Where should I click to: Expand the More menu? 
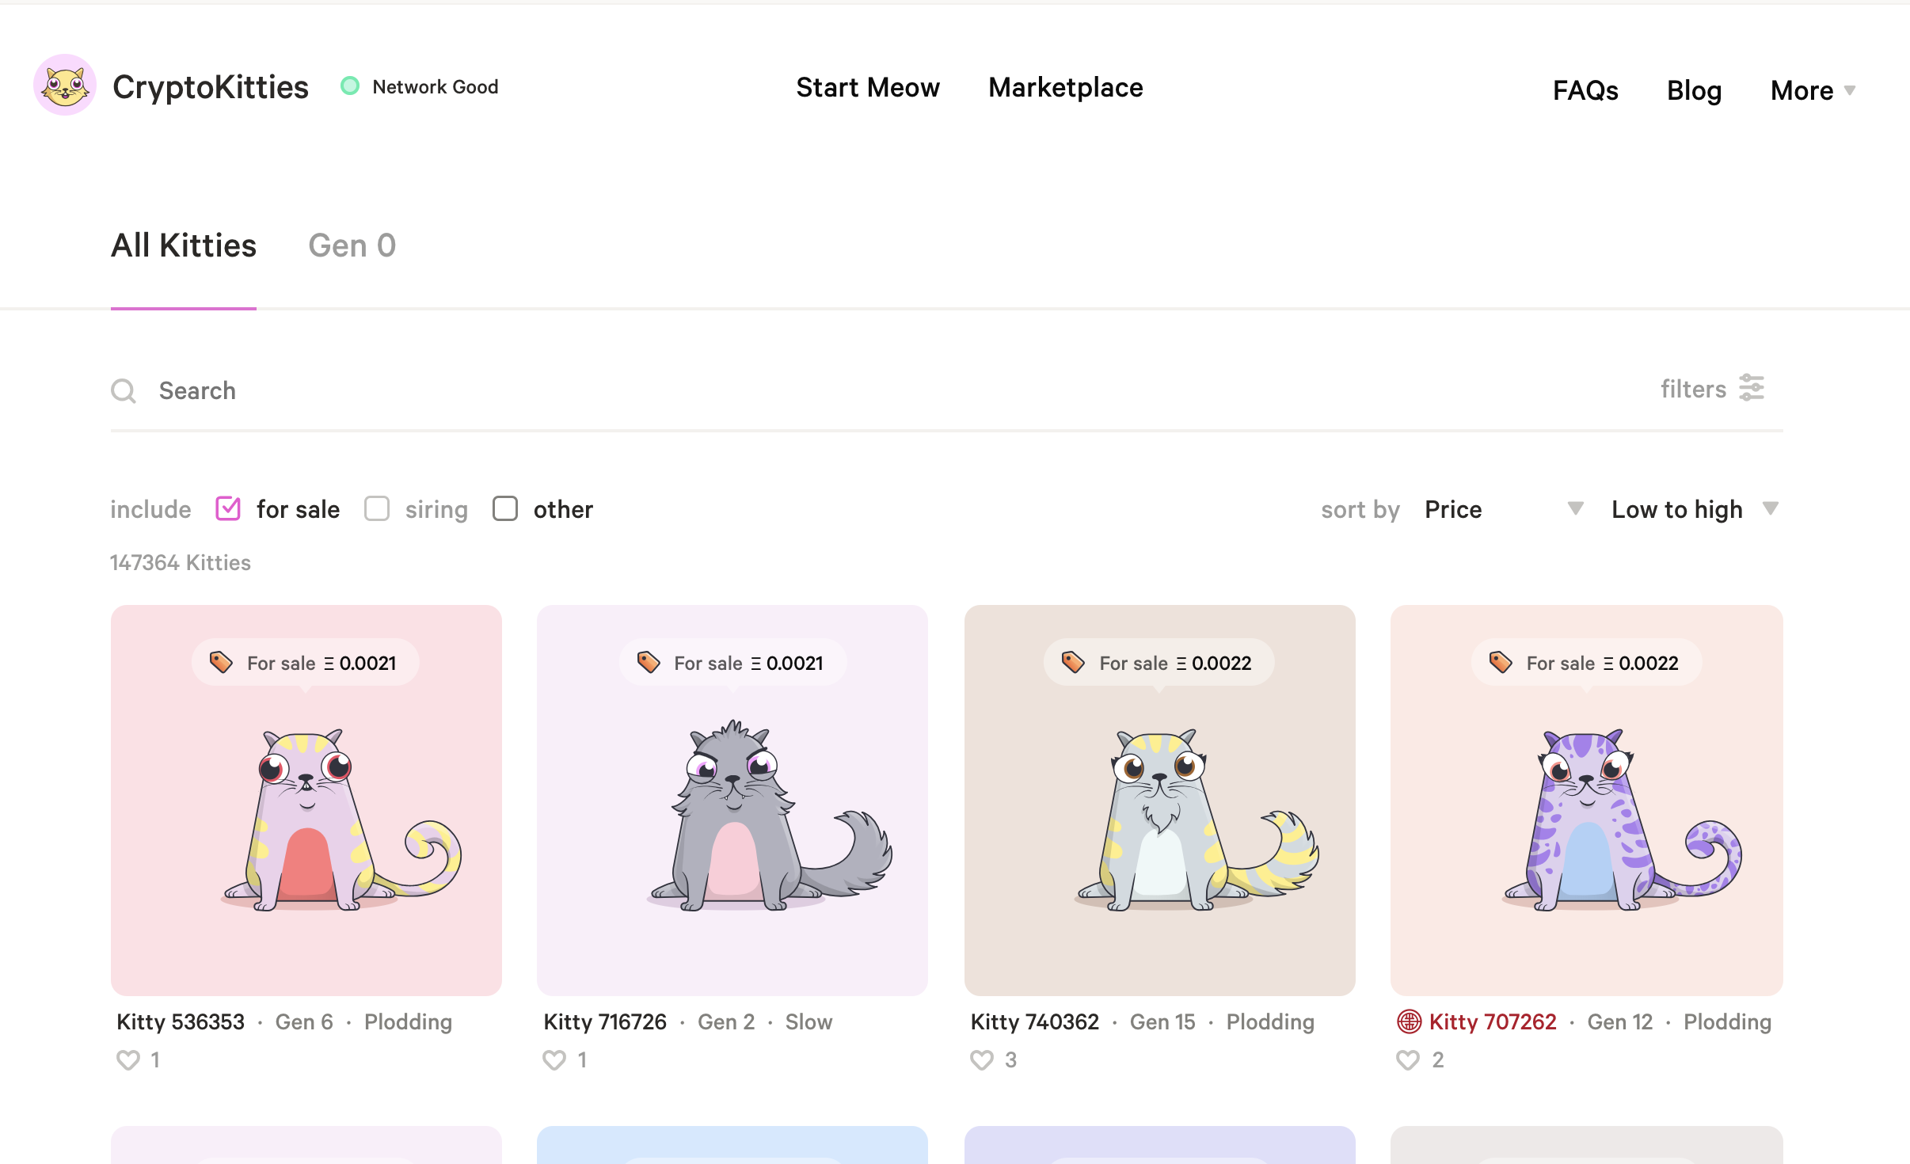[x=1812, y=90]
